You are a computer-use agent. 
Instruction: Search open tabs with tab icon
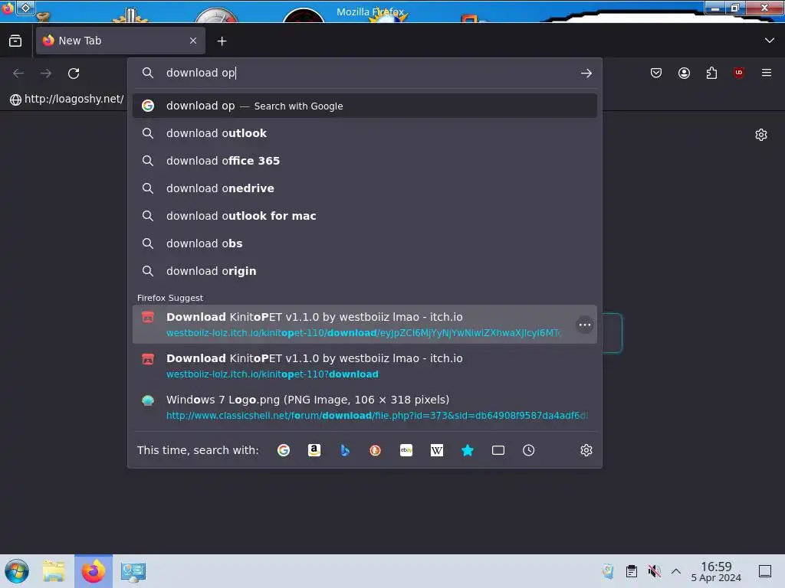tap(498, 450)
